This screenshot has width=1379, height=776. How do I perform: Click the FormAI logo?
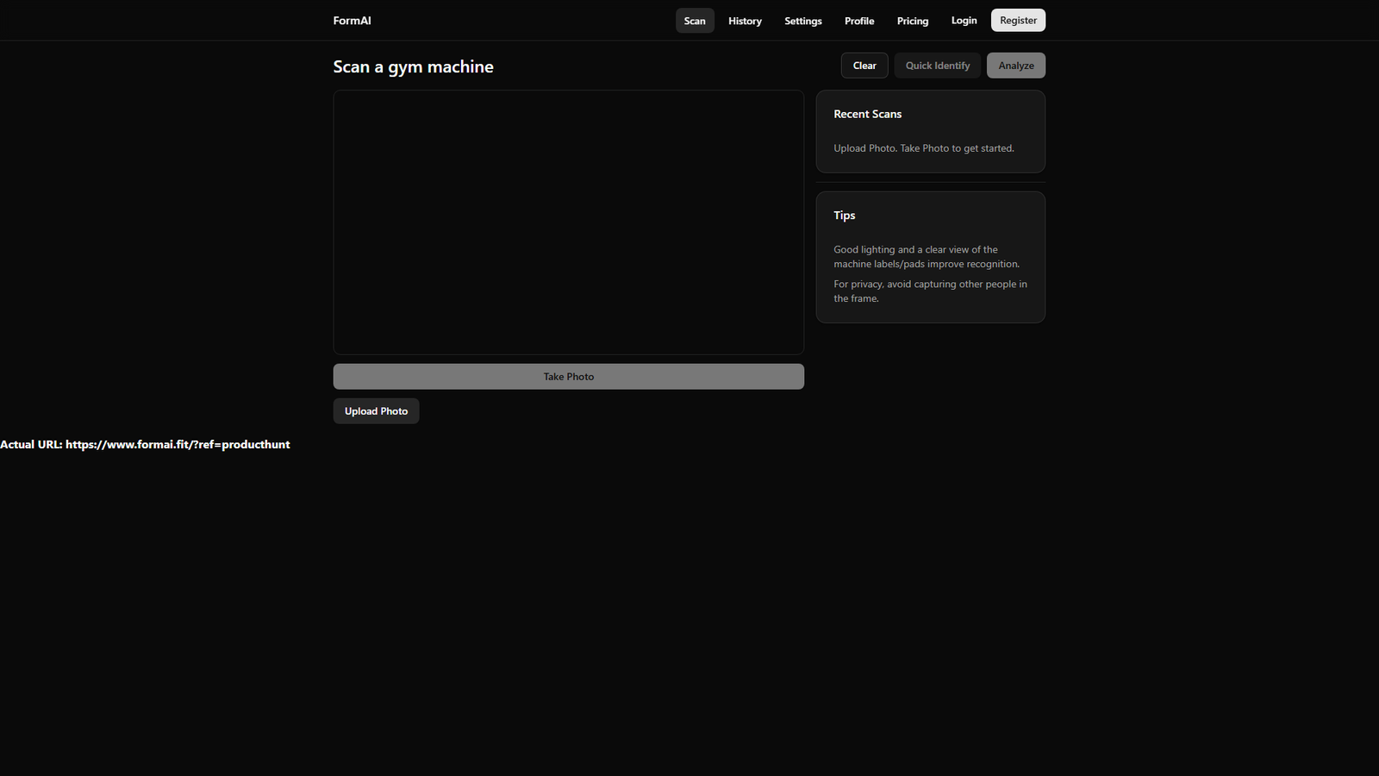coord(352,20)
